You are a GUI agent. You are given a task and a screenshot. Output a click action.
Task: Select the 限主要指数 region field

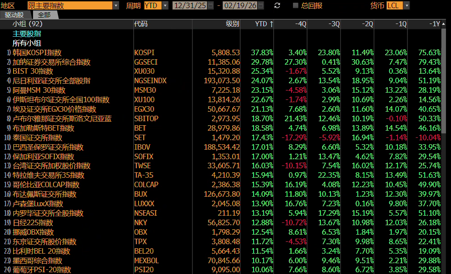tap(70, 5)
